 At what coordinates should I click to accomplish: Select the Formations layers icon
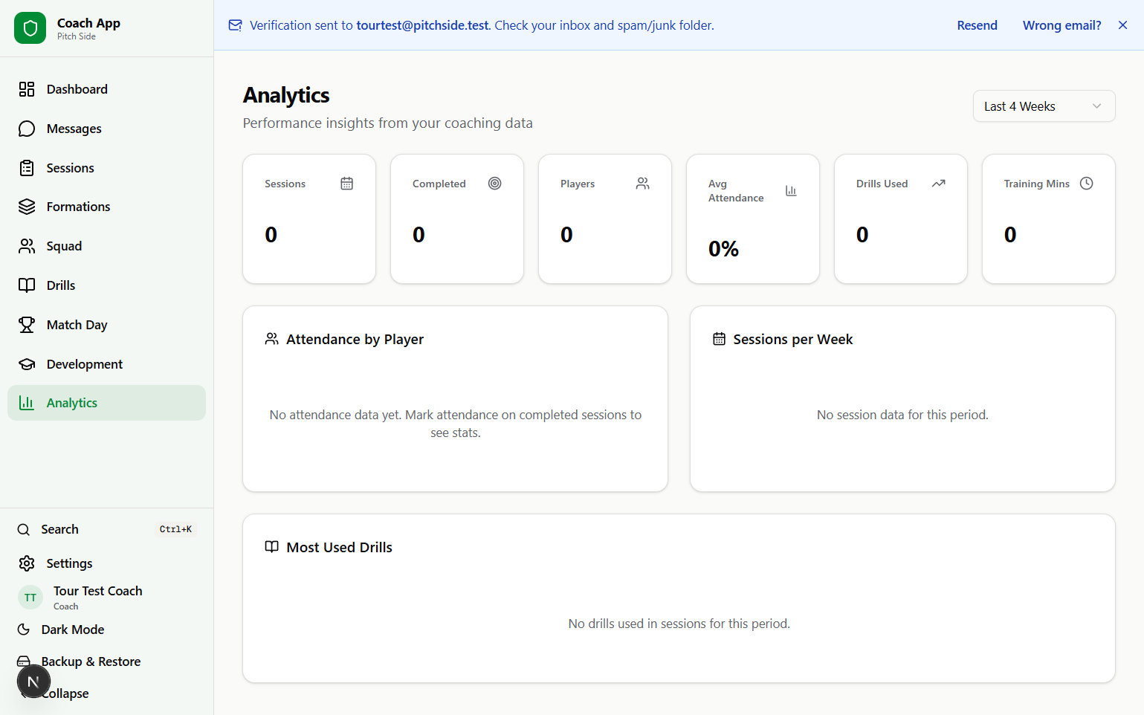[x=27, y=207]
